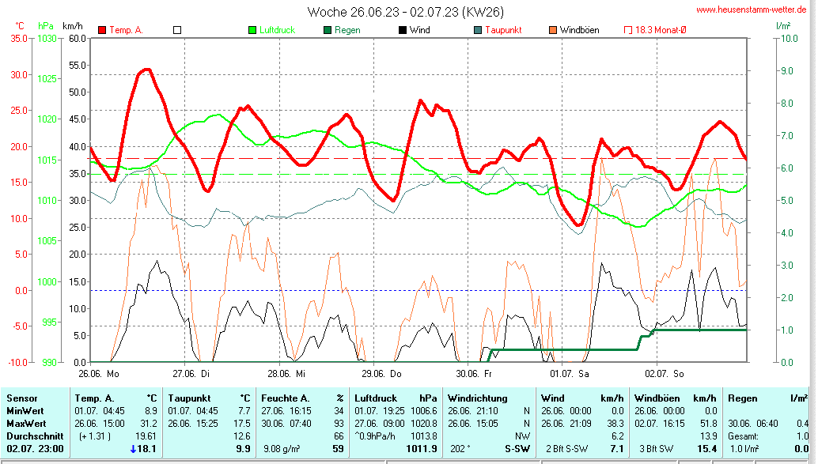Click the orange Windböen legend swatch
This screenshot has height=464, width=818.
(x=552, y=30)
